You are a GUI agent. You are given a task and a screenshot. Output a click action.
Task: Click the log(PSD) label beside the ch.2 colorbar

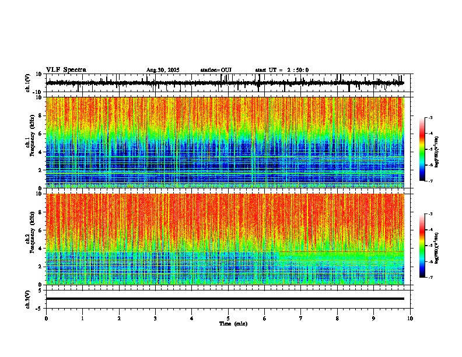point(437,248)
